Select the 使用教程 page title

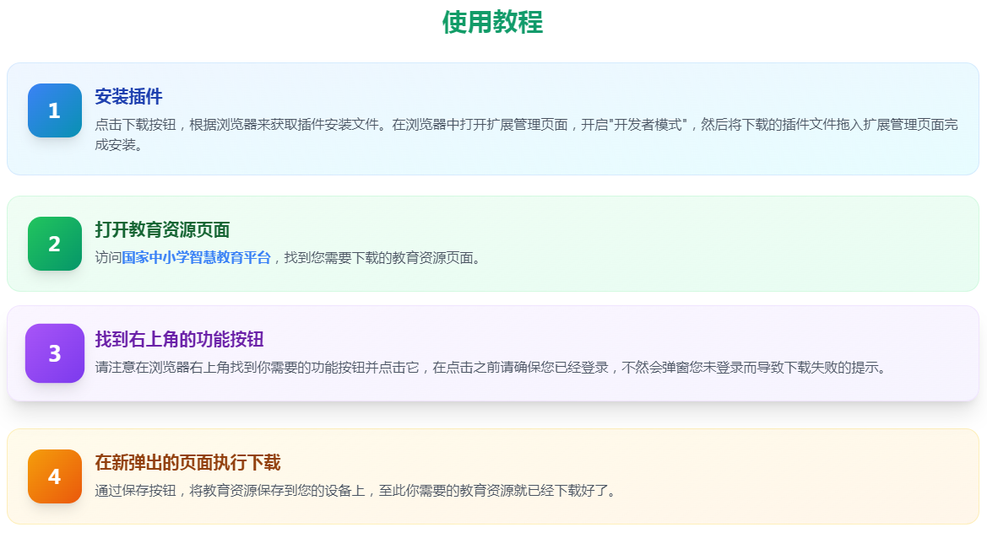[492, 23]
